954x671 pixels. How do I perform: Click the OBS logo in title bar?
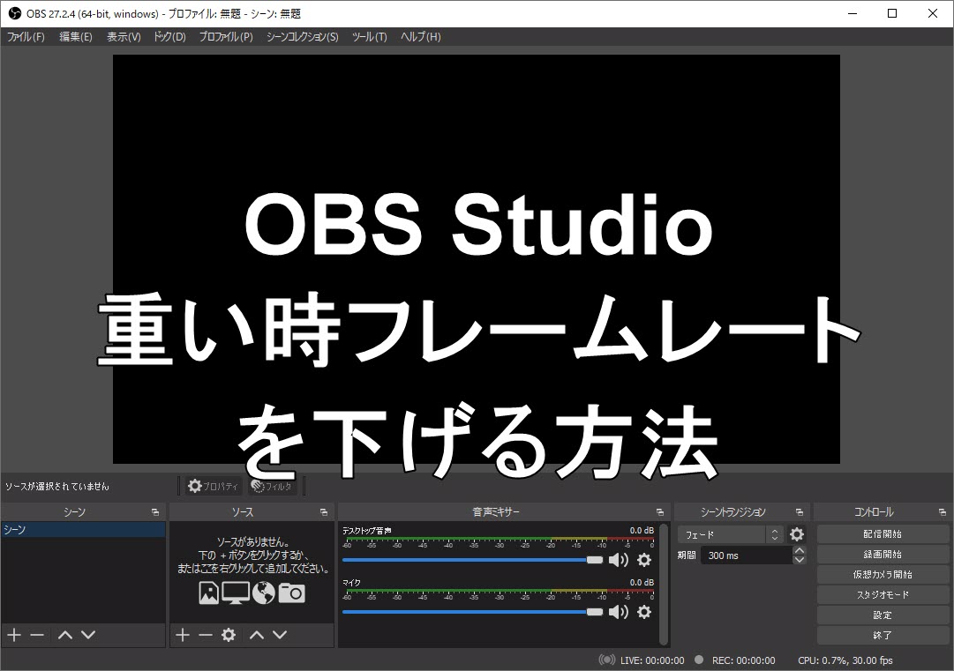(15, 13)
